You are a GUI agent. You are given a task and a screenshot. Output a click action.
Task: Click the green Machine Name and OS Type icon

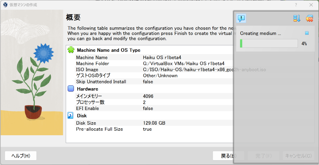(x=71, y=50)
